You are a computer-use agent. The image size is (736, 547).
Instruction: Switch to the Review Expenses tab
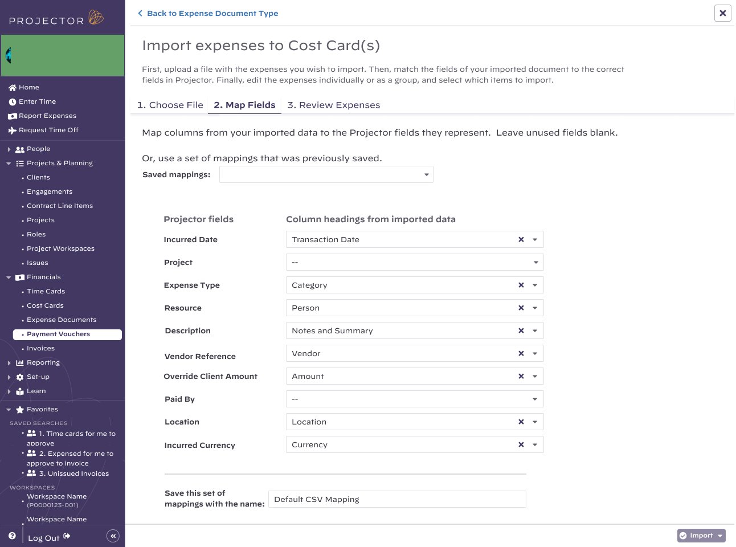(x=334, y=105)
